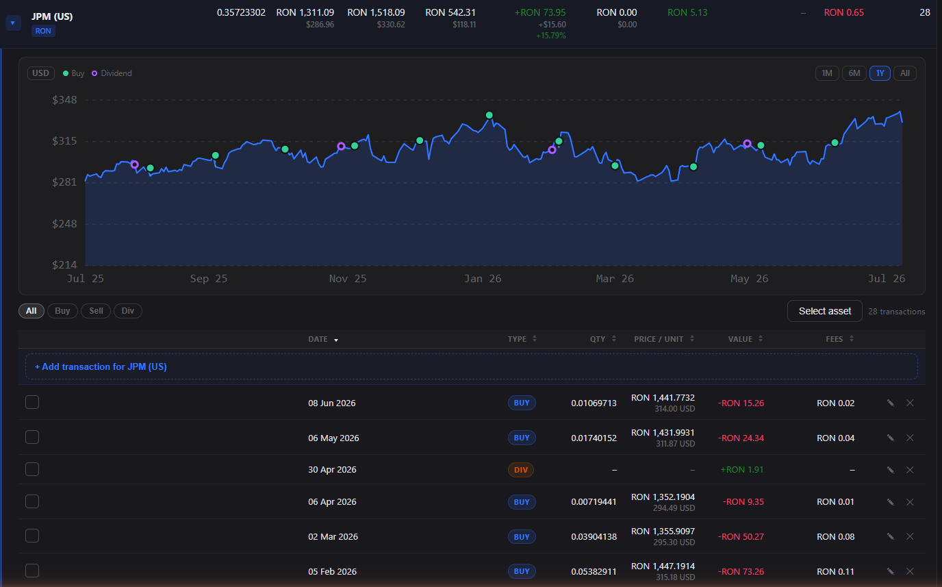The image size is (942, 587).
Task: Edit the 08 Jun 2026 transaction
Action: [891, 403]
